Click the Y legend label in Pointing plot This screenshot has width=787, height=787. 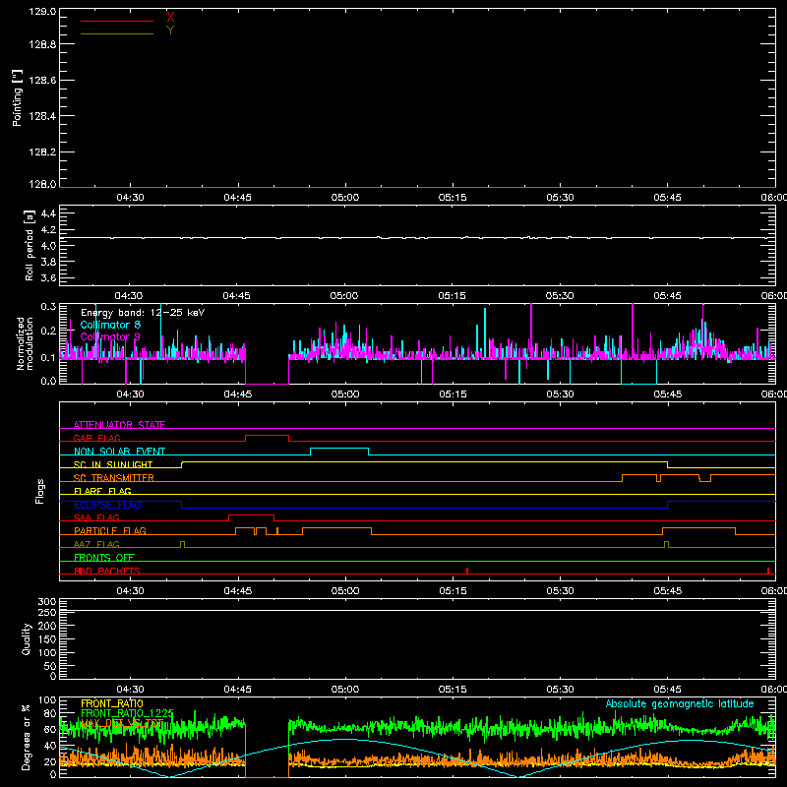(x=170, y=30)
